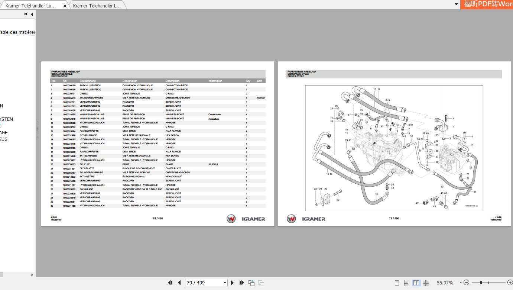Open the Table des matières bookmark
This screenshot has width=513, height=290.
point(17,32)
